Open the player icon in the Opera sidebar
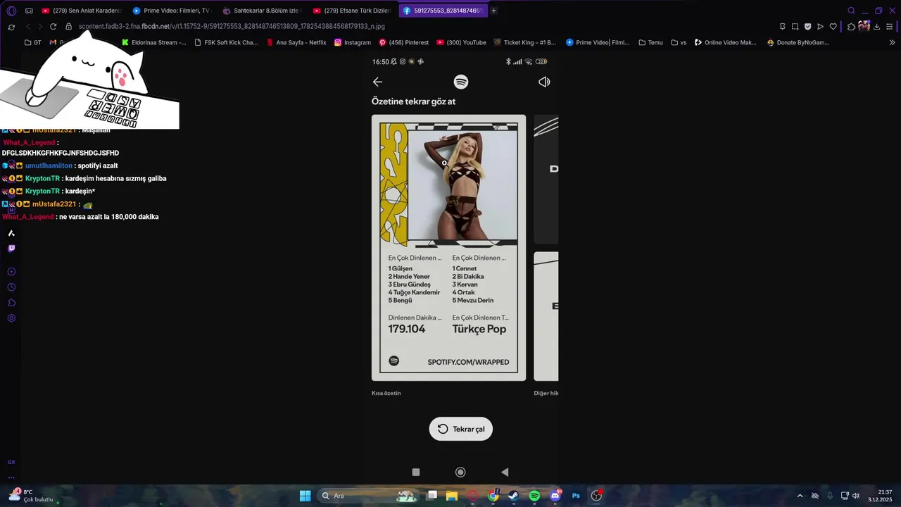 (11, 272)
